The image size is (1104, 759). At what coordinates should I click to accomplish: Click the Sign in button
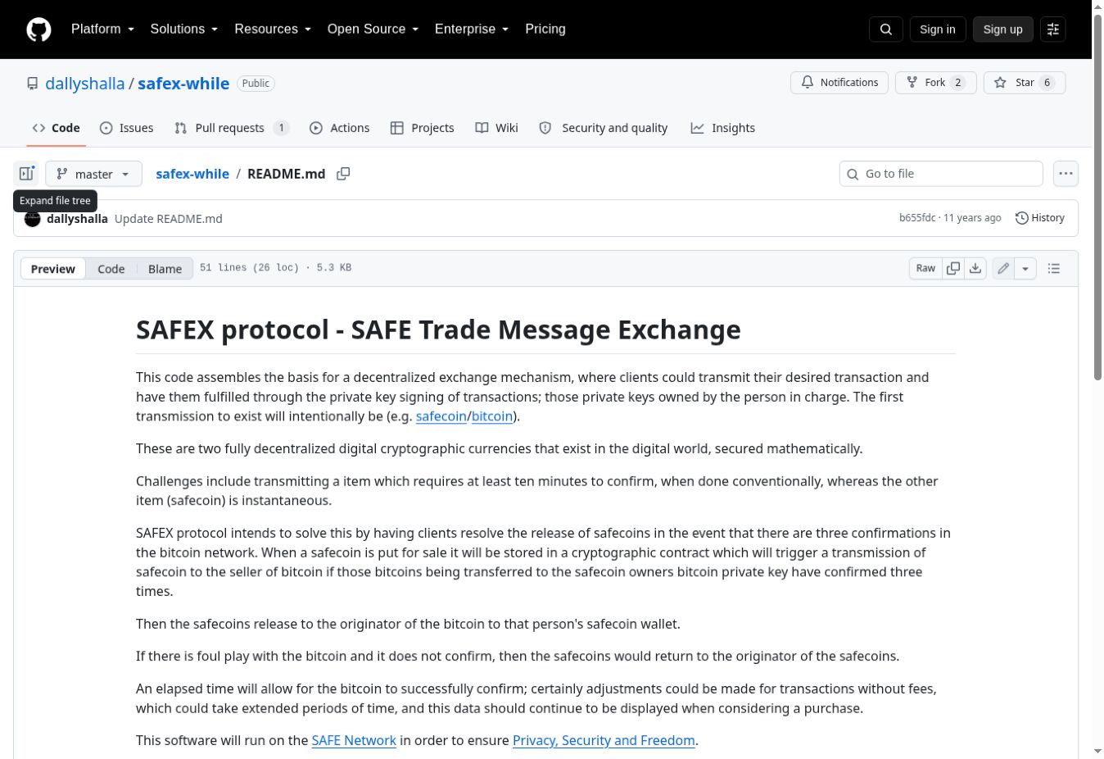pos(938,30)
